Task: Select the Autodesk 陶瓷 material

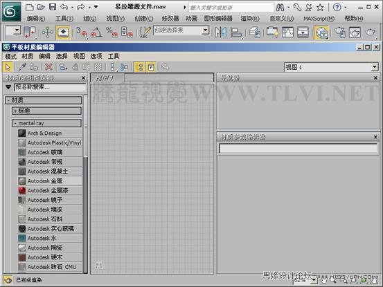Action: click(x=50, y=248)
